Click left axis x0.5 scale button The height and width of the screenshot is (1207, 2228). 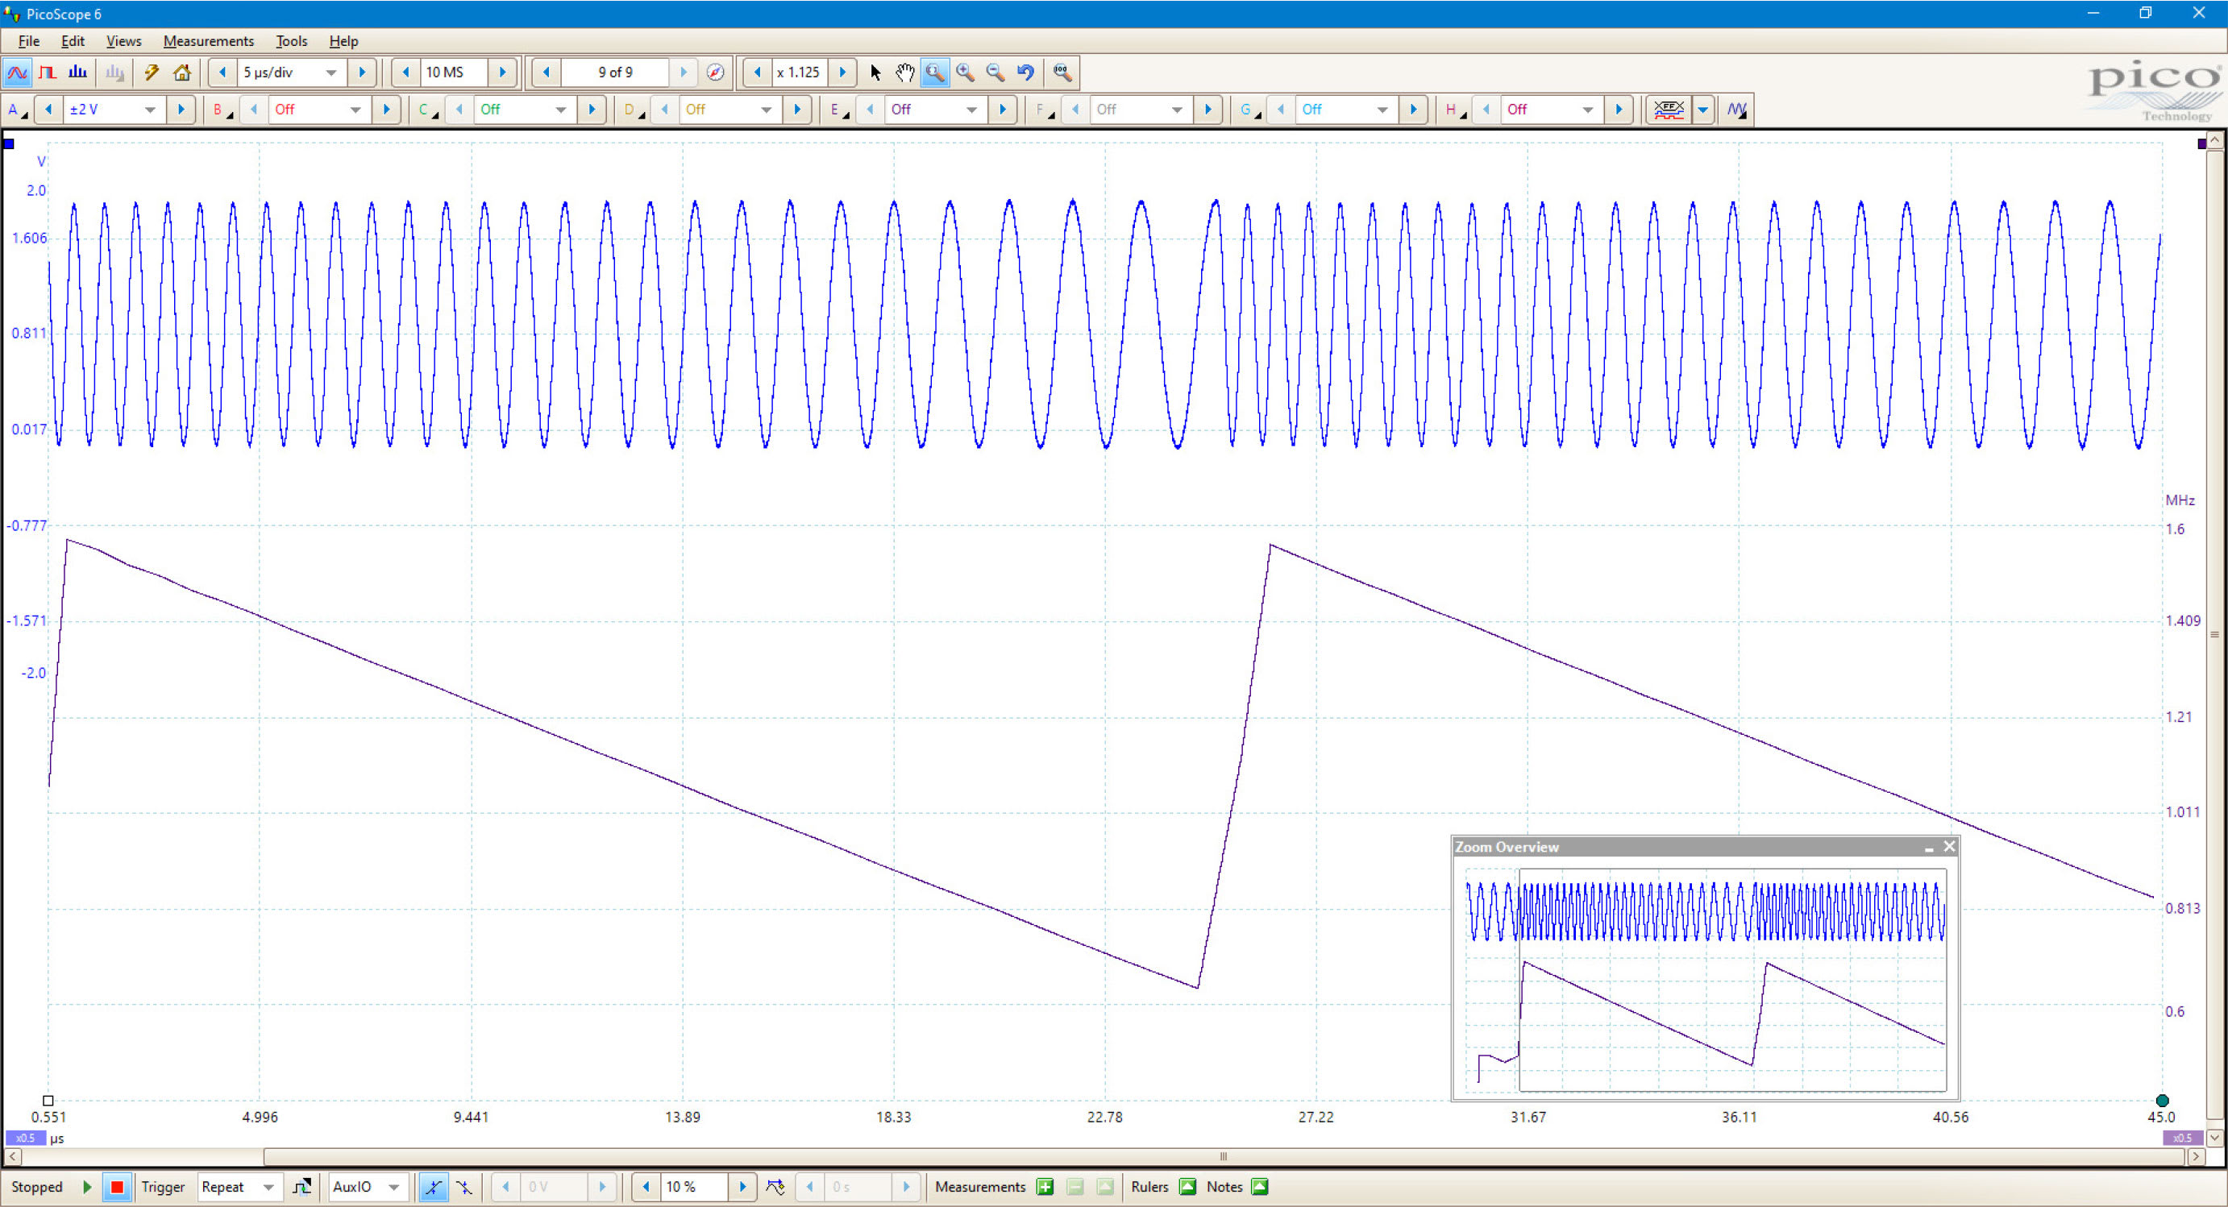click(x=25, y=1138)
